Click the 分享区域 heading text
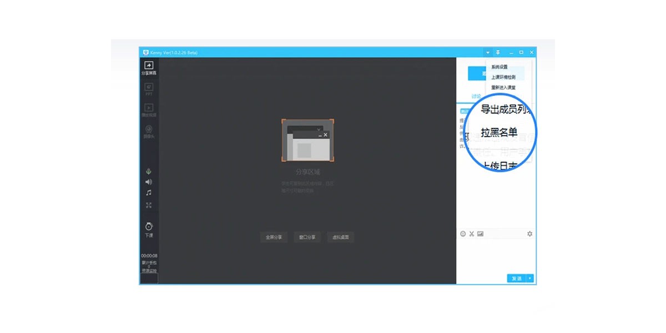 (307, 171)
